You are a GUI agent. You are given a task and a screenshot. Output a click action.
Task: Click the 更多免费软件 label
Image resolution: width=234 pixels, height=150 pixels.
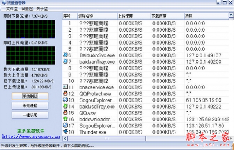coord(31,131)
